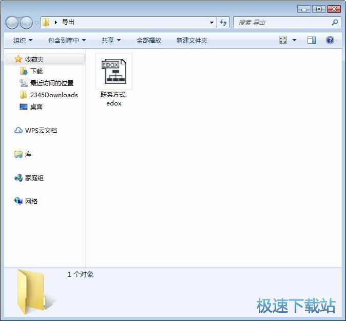Maximize the 导出 window
The width and height of the screenshot is (346, 321).
[x=319, y=9]
